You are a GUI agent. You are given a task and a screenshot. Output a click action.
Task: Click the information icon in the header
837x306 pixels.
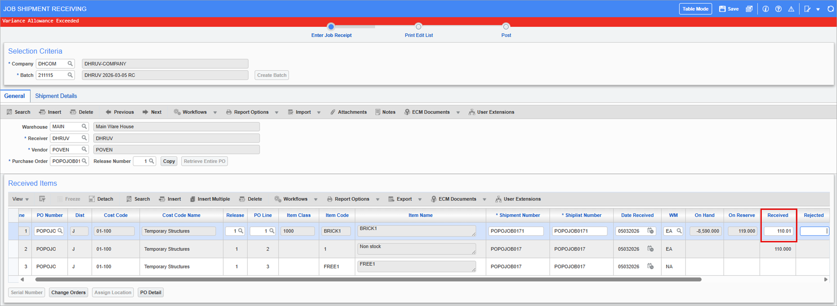point(765,9)
